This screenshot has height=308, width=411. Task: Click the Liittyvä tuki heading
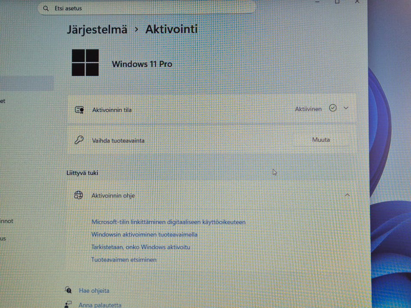(x=82, y=173)
